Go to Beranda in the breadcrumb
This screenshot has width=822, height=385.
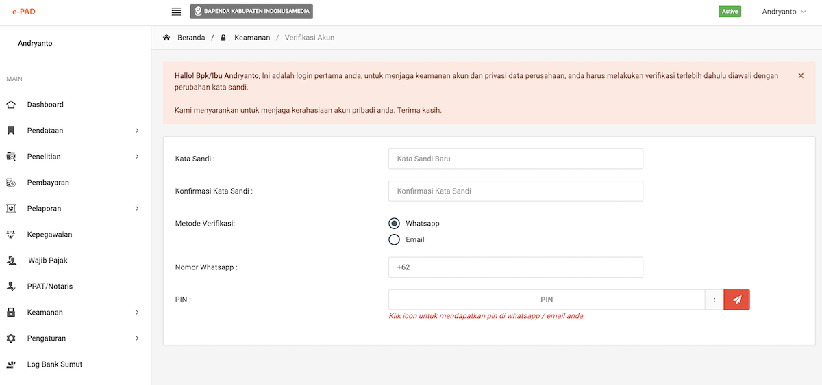point(191,38)
